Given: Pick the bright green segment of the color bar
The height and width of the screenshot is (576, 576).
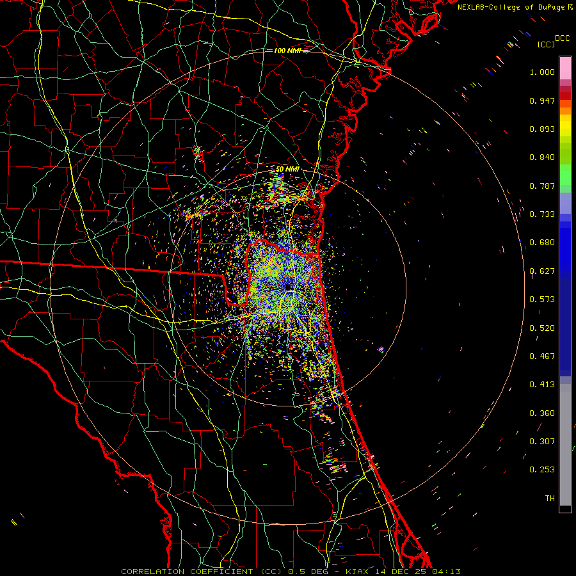Looking at the screenshot, I should tap(565, 174).
